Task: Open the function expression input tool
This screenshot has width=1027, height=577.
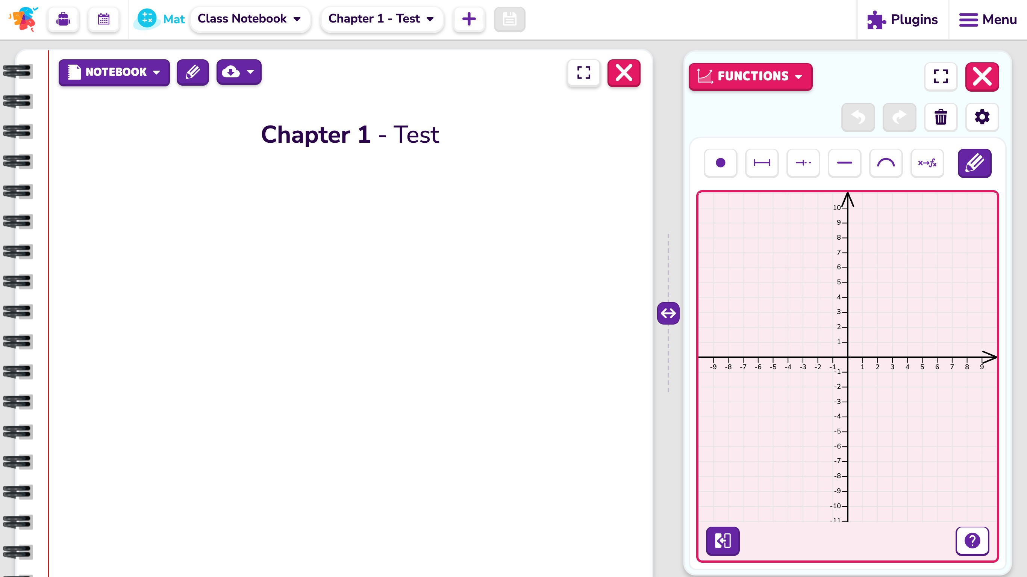Action: click(927, 163)
